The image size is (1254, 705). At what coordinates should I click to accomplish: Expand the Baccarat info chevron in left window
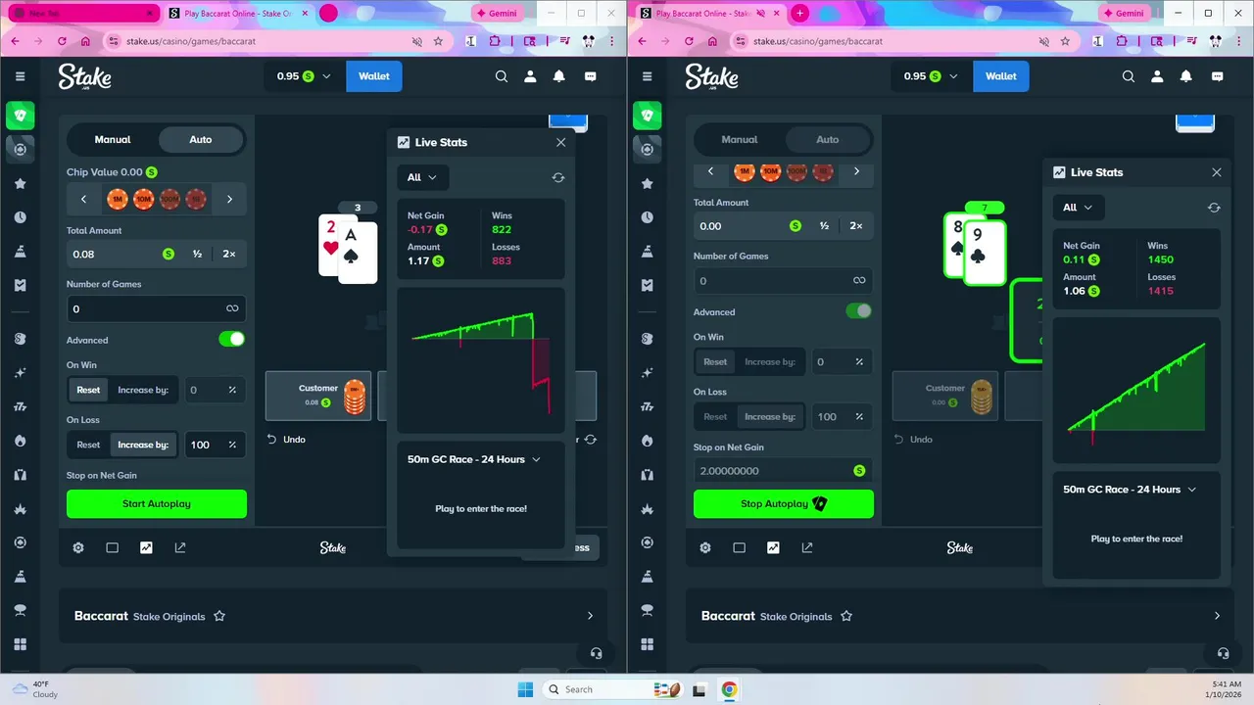point(590,616)
